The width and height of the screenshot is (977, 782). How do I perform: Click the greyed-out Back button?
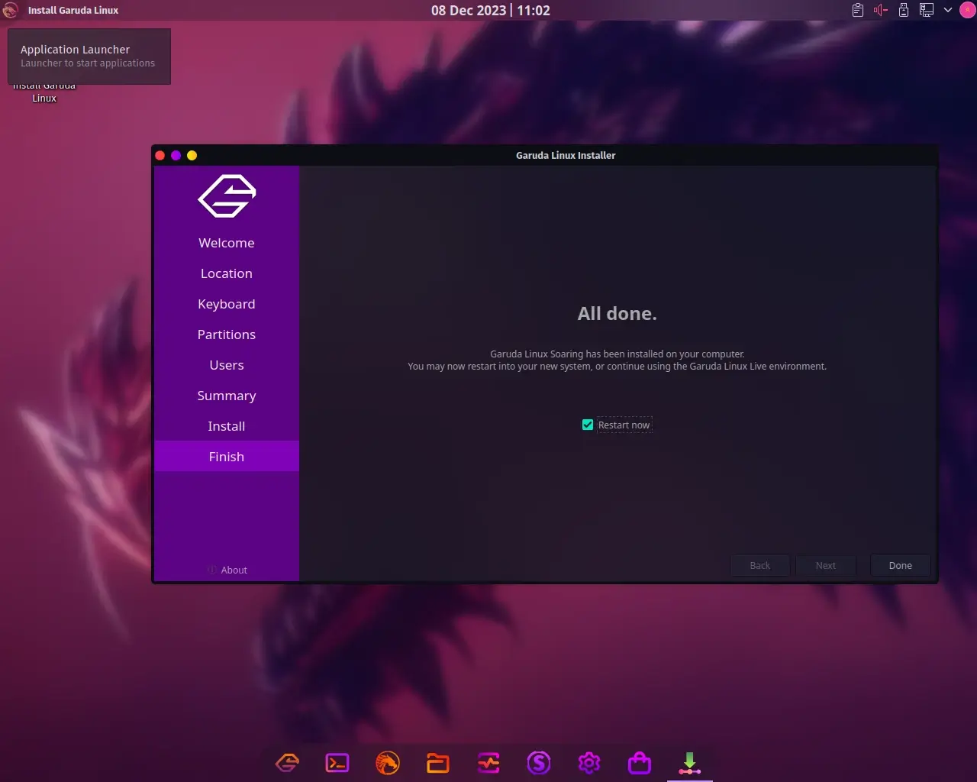(759, 565)
